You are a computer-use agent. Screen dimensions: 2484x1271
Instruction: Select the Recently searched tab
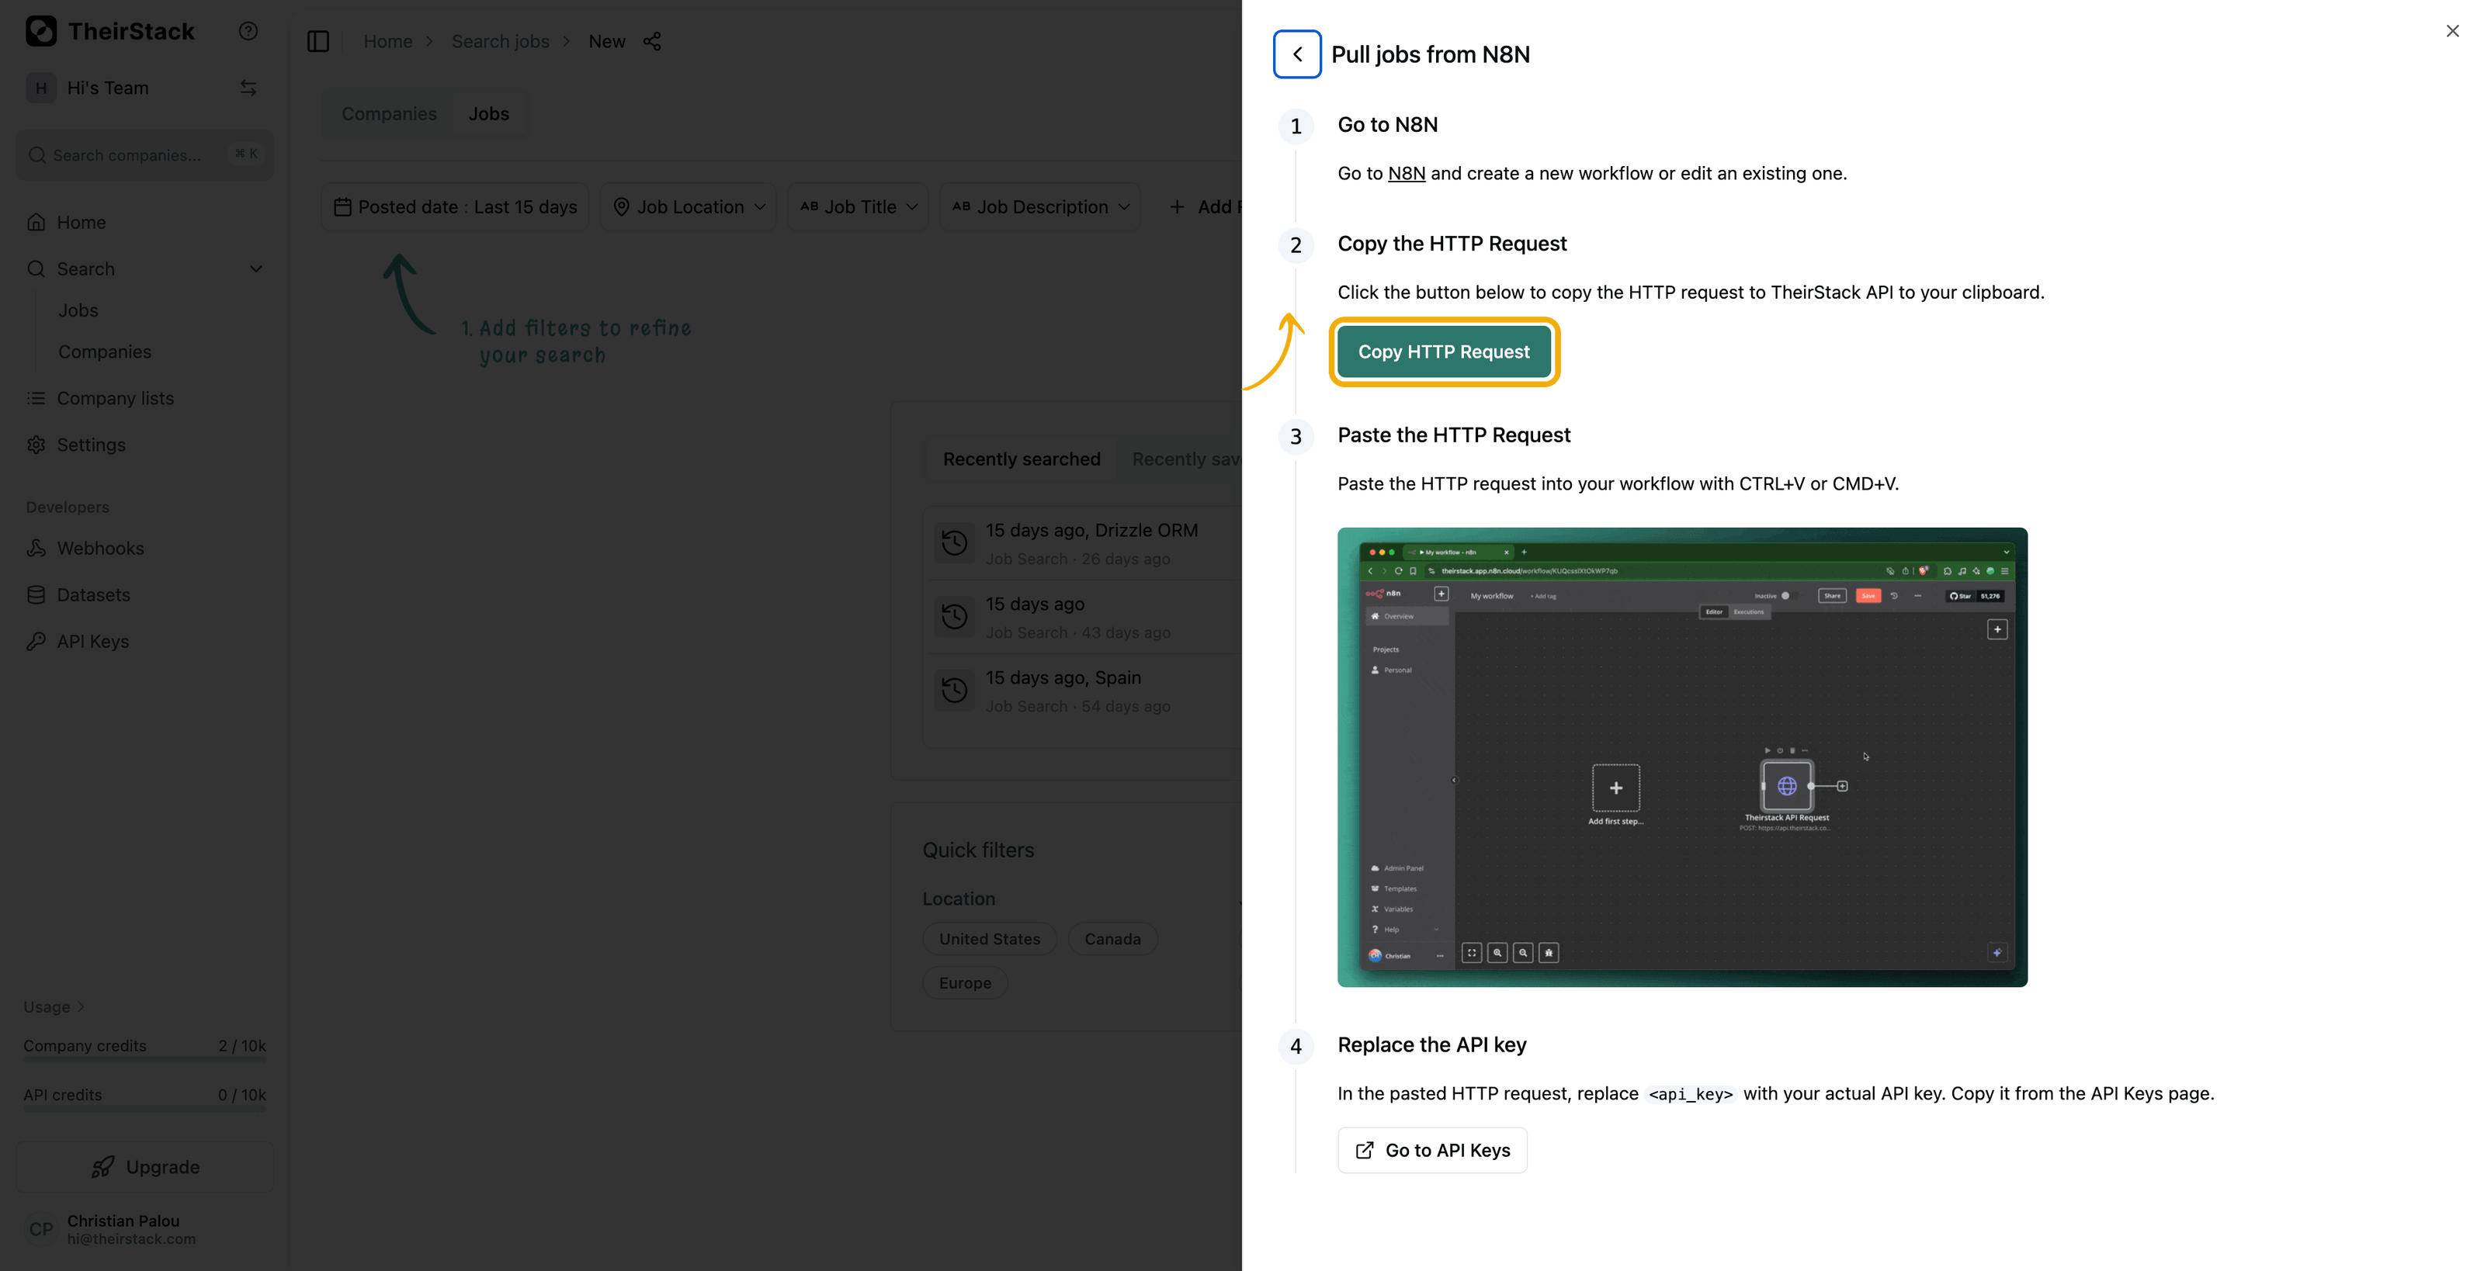click(x=1020, y=459)
